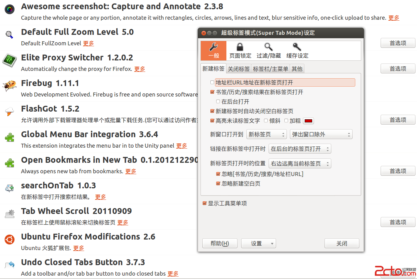Click the Awesome Screenshot camera lens icon
This screenshot has height=279, width=417.
[10, 9]
